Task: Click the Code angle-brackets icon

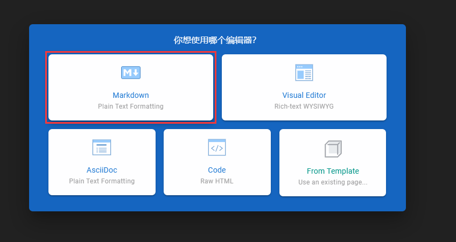Action: tap(217, 147)
